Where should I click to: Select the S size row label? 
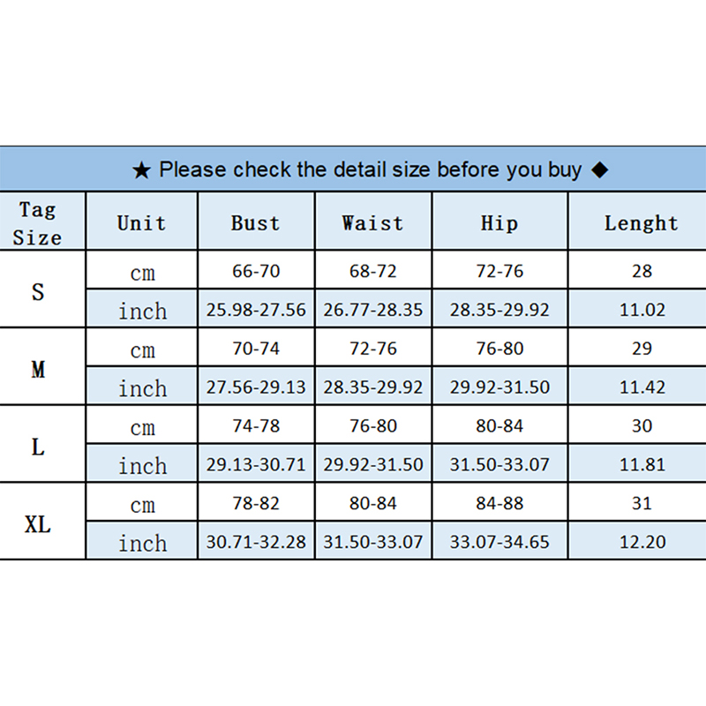pos(38,292)
